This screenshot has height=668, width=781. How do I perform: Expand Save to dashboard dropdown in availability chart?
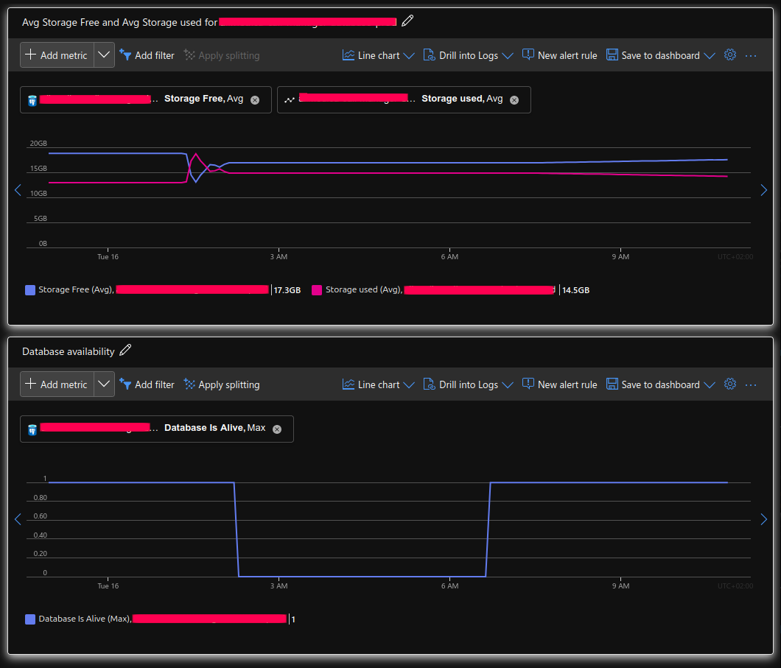710,384
